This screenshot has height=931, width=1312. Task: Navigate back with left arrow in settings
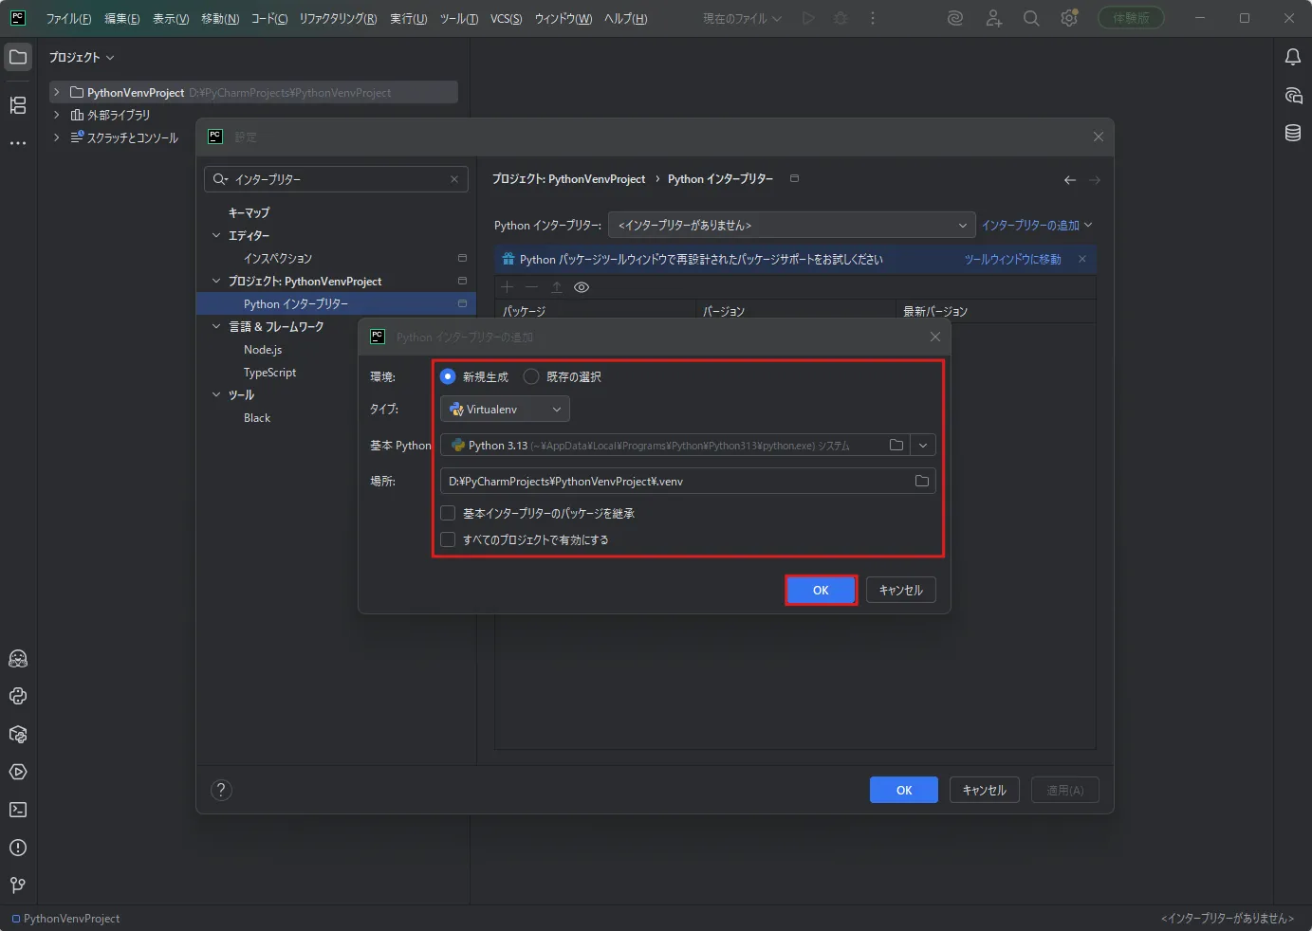(1070, 179)
